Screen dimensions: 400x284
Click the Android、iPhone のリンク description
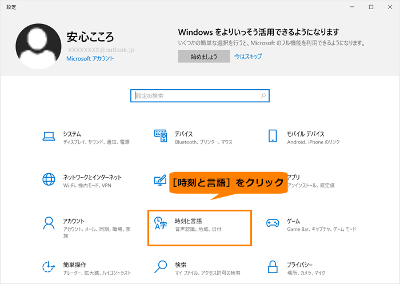(x=313, y=142)
